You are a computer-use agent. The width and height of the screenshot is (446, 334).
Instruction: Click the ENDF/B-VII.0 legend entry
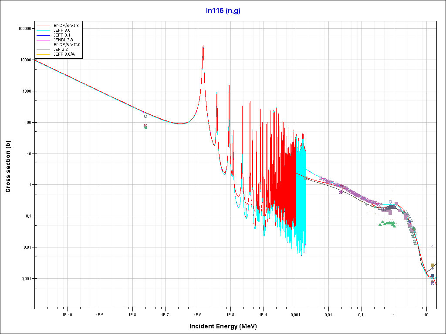pyautogui.click(x=67, y=45)
